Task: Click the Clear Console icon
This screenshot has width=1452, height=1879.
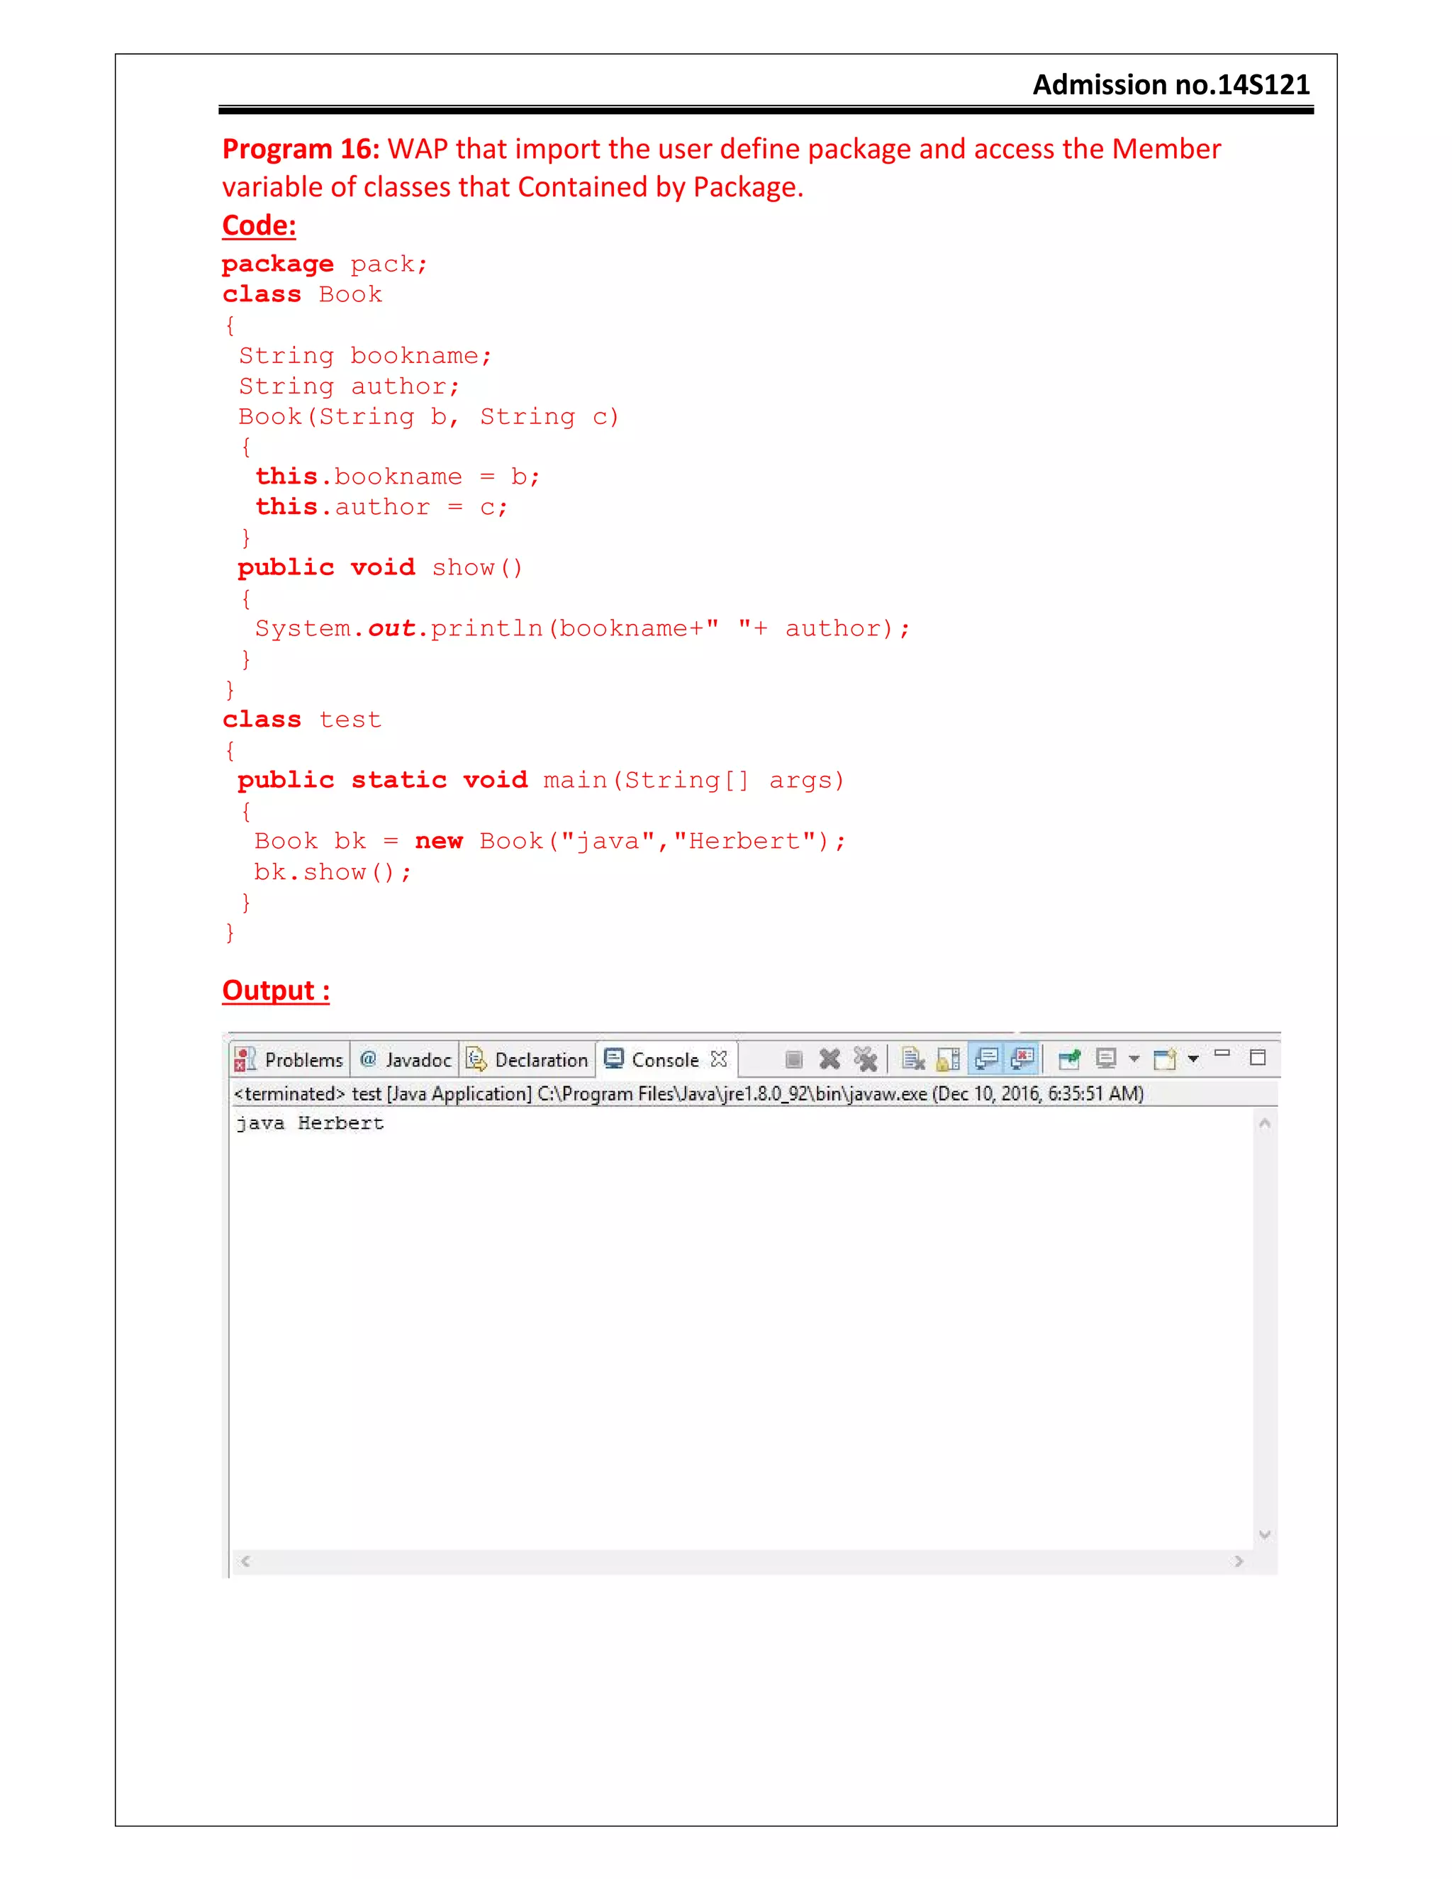Action: 912,1059
